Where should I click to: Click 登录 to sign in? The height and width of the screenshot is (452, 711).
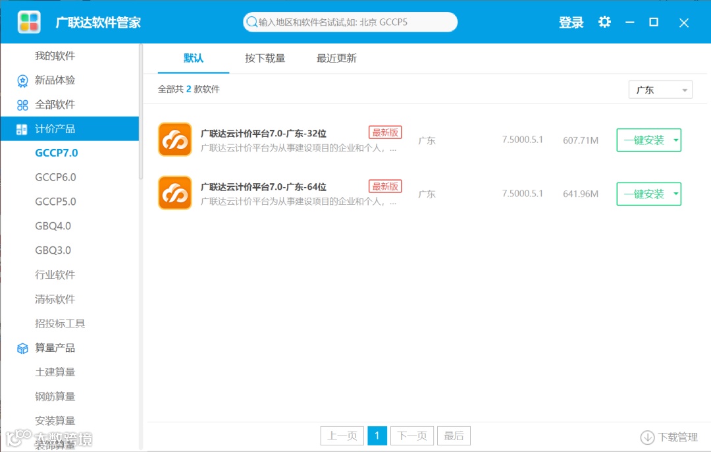tap(571, 22)
